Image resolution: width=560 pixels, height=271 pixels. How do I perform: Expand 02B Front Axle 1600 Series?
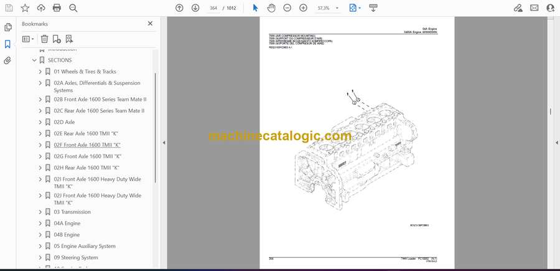(40, 100)
